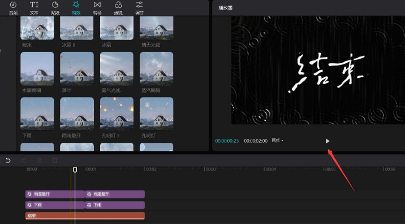Screen dimensions: 405x224
Task: Click the 00:01 mark on timeline ruler
Action: [x=91, y=169]
